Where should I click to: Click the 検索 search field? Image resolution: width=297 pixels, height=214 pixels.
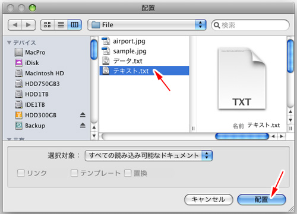click(250, 25)
